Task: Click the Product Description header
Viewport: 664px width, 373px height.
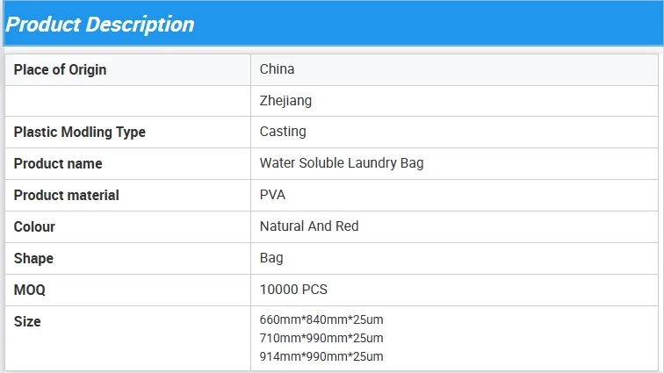Action: (x=100, y=25)
